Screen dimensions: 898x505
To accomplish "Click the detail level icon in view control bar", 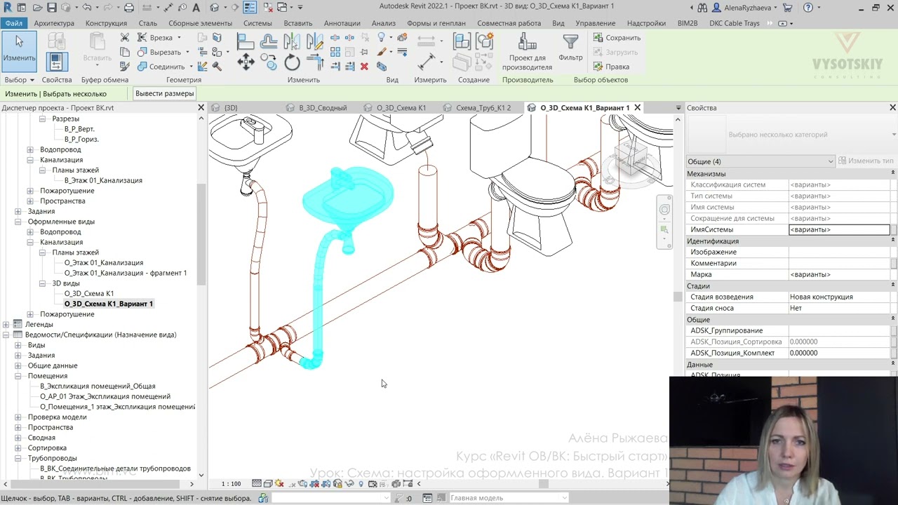I will point(257,483).
